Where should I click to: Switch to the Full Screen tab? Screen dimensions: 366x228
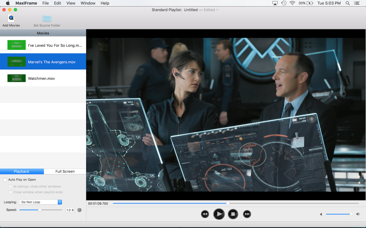click(x=65, y=171)
